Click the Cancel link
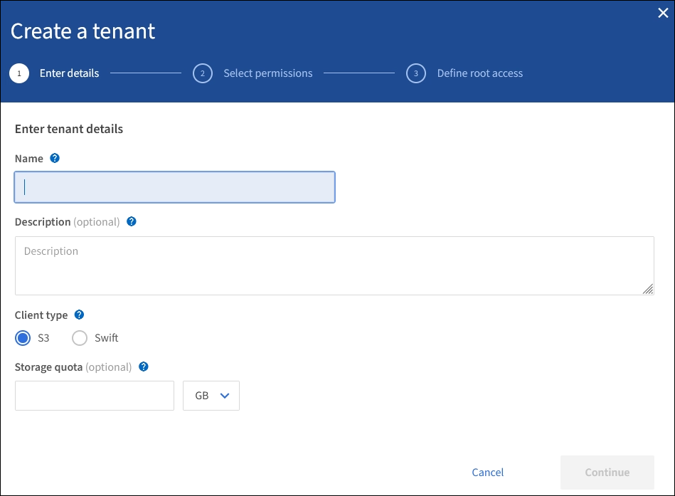Image resolution: width=675 pixels, height=496 pixels. tap(487, 473)
